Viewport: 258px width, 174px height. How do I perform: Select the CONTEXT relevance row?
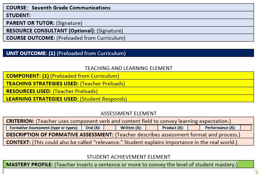128,142
